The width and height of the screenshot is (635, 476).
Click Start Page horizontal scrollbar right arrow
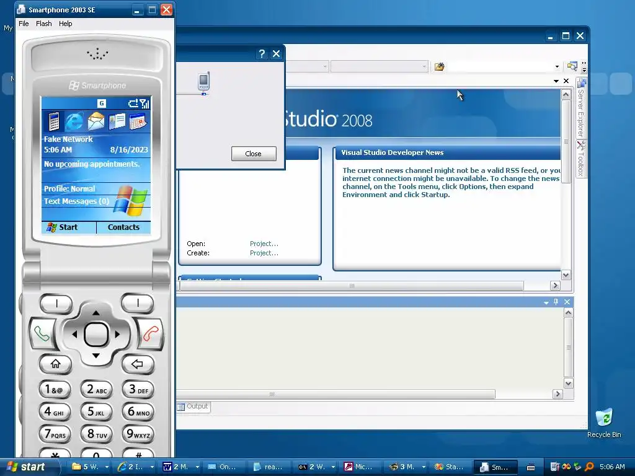coord(555,285)
